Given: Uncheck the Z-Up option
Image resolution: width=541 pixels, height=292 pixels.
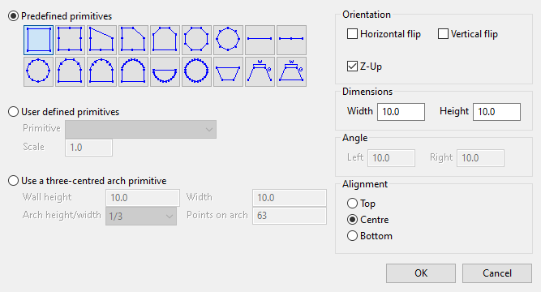Looking at the screenshot, I should [352, 66].
